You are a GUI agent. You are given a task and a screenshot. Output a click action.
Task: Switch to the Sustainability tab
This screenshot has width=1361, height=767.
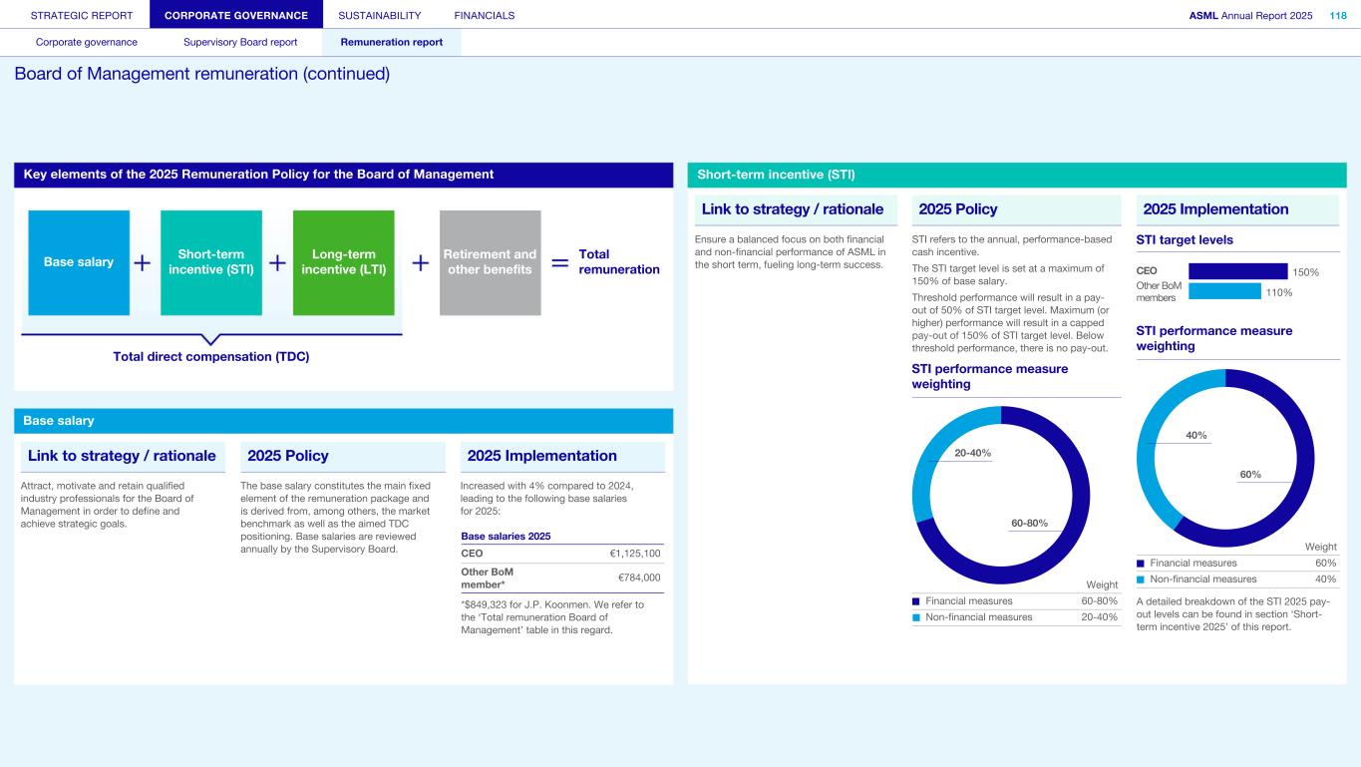coord(379,15)
